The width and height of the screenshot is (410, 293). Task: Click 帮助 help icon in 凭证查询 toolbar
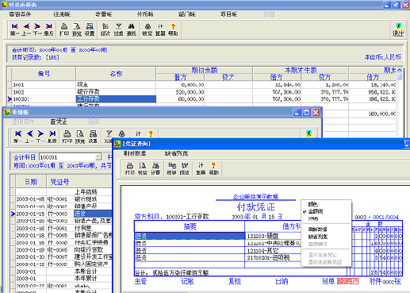coord(213,168)
